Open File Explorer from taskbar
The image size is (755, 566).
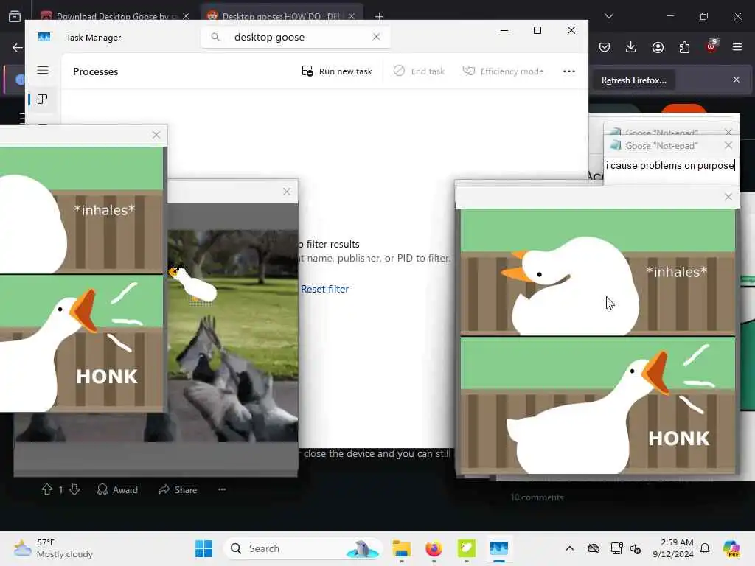(401, 548)
